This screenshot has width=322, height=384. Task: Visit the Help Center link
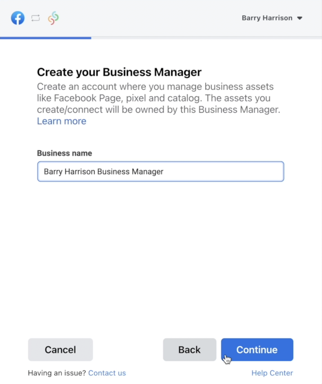272,373
